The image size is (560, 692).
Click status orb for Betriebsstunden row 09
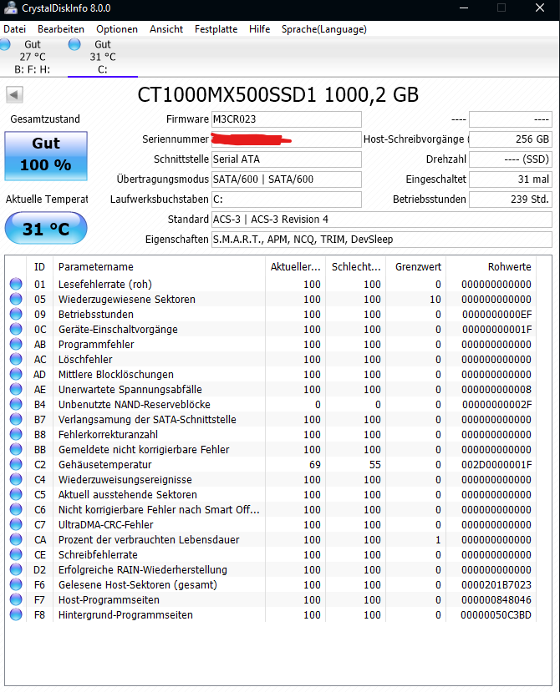[x=16, y=314]
